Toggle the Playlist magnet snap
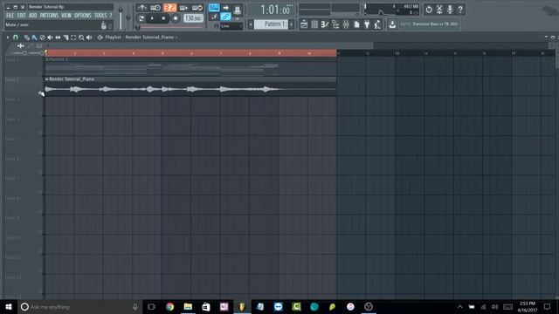 16,38
